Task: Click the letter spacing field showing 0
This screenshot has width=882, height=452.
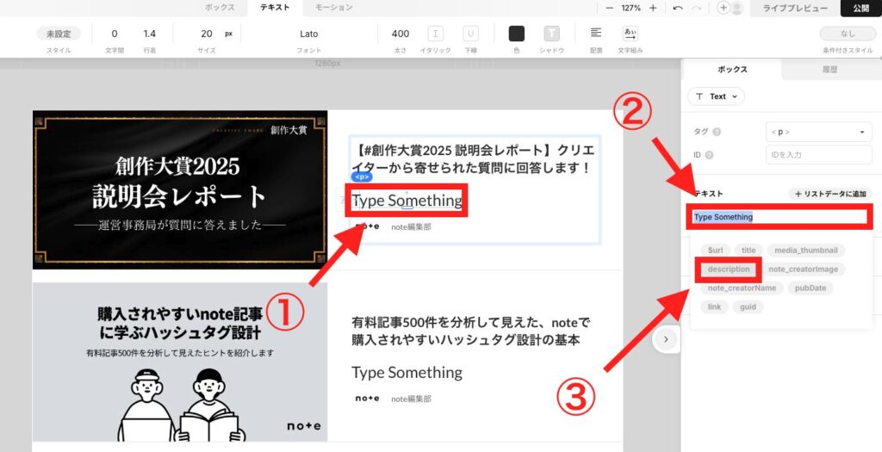Action: pyautogui.click(x=115, y=34)
